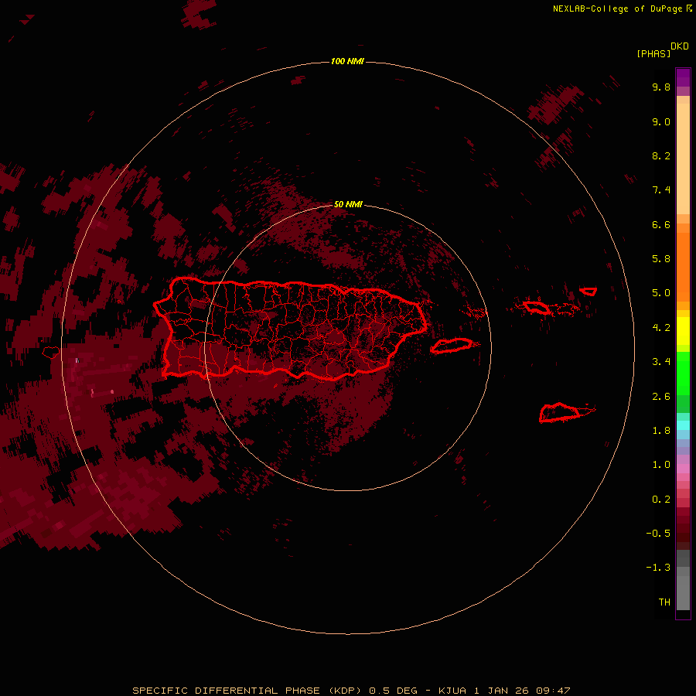Click the 5.8 legend value
696x696 pixels.
tap(661, 259)
